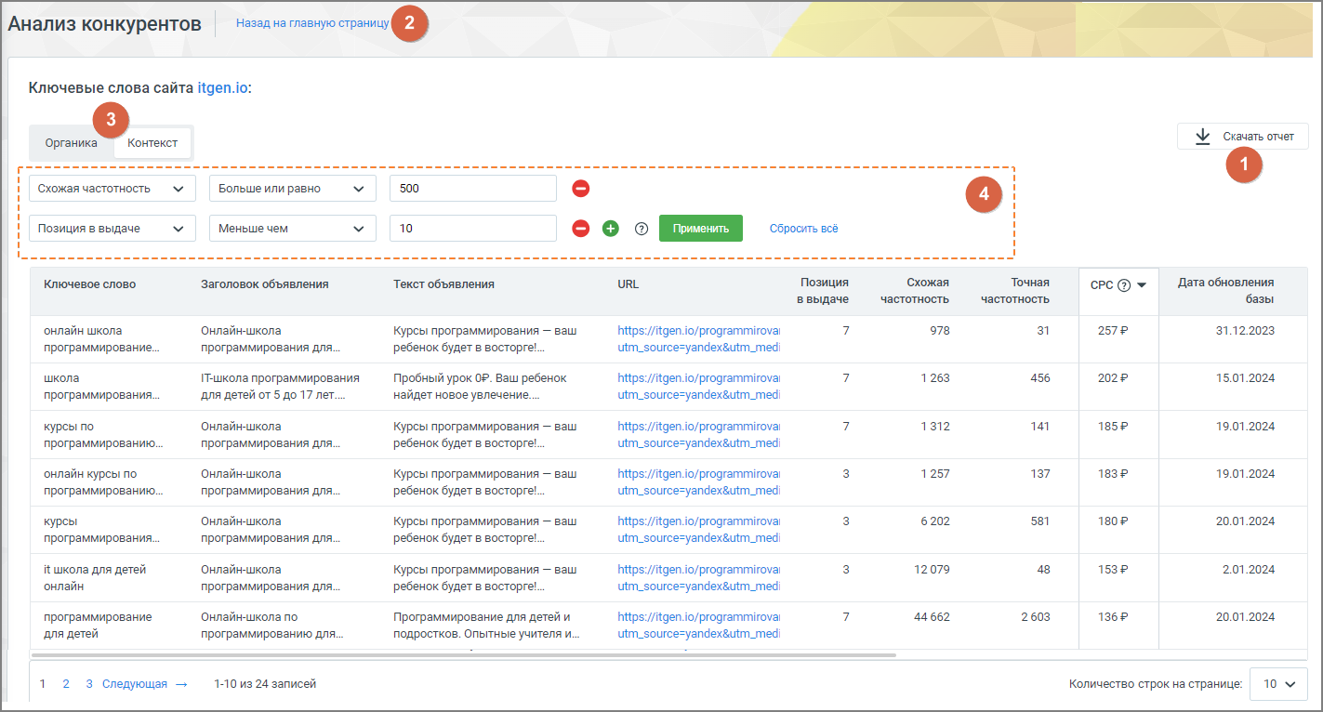
Task: Click the filter value field containing 10
Action: click(473, 228)
